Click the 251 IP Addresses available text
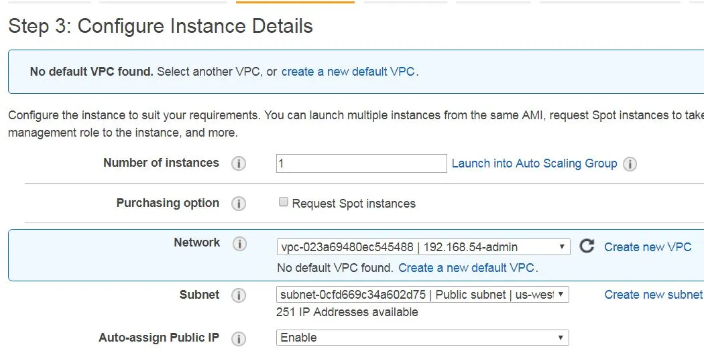The height and width of the screenshot is (355, 704). click(347, 312)
